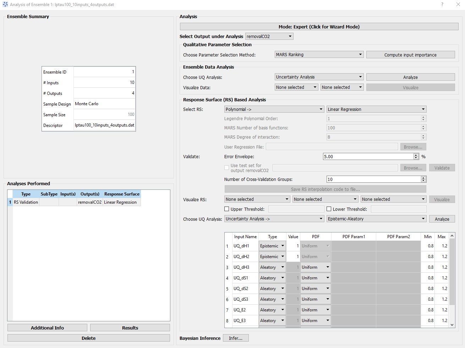This screenshot has height=348, width=465.
Task: Open PDF dropdown for UQ_dS1
Action: click(315, 278)
